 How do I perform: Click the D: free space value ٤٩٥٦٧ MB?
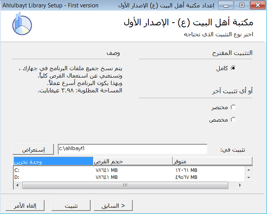pos(186,177)
